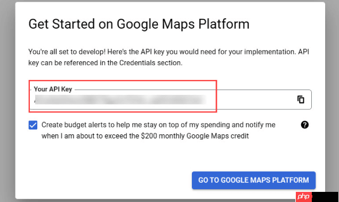Click the empty area right of blurred key

pyautogui.click(x=251, y=100)
